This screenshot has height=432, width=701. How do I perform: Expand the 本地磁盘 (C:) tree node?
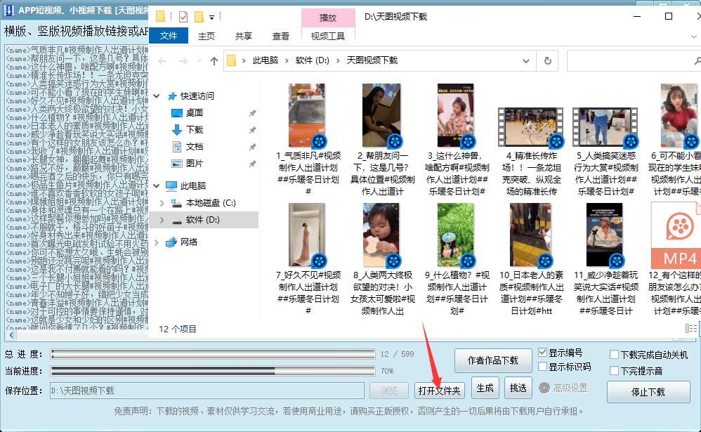[x=162, y=203]
